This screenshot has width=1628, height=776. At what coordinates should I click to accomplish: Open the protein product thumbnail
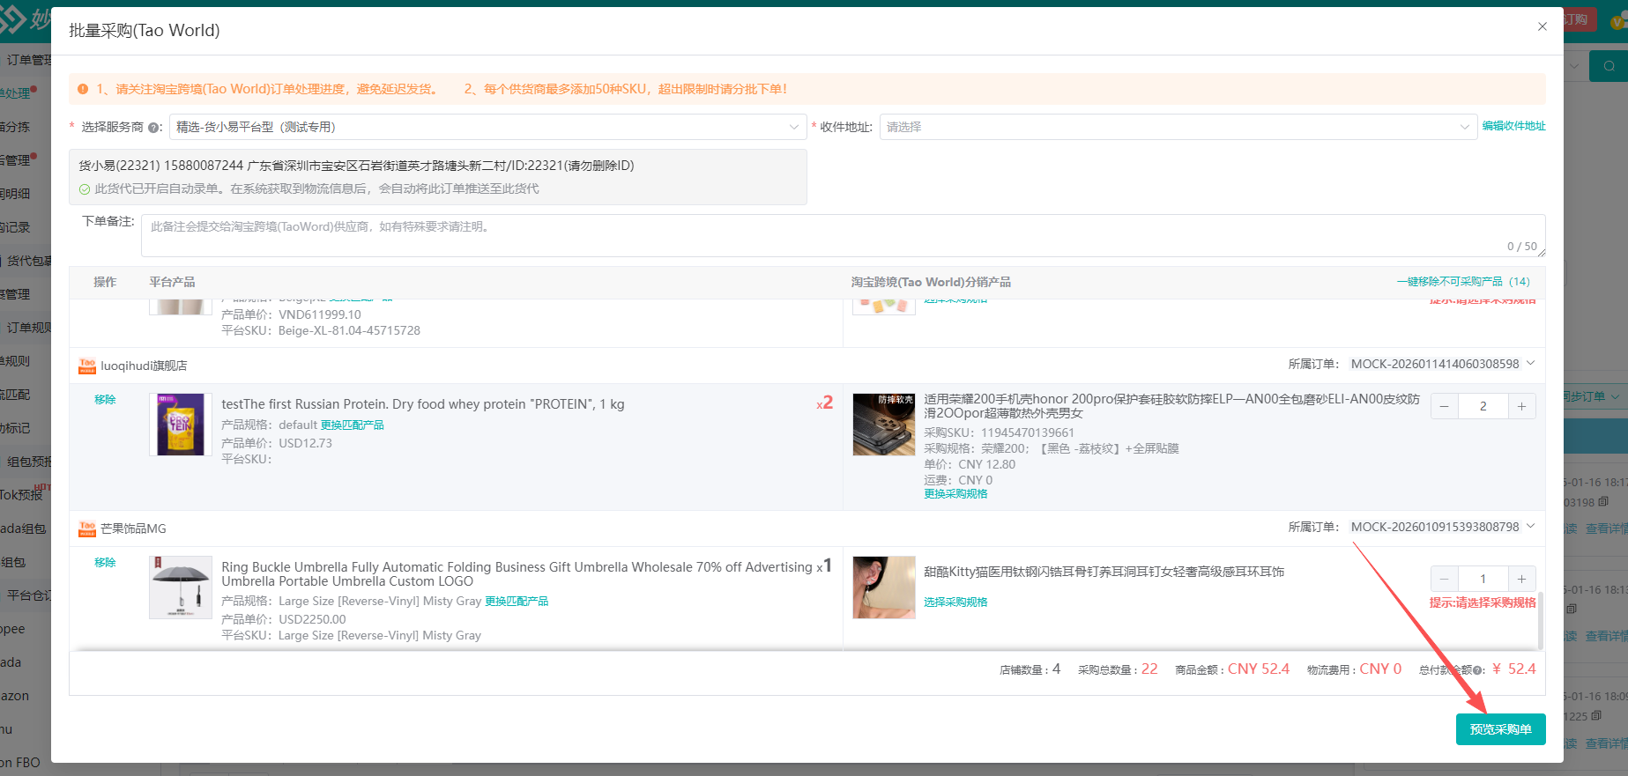181,425
